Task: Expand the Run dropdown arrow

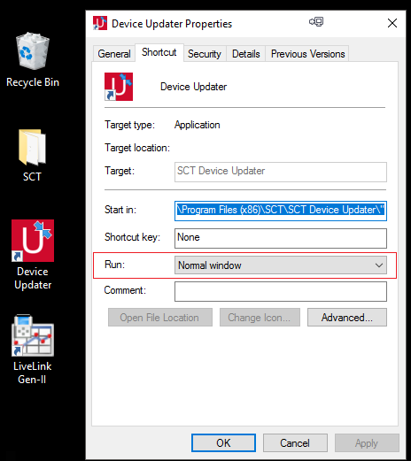Action: 379,265
